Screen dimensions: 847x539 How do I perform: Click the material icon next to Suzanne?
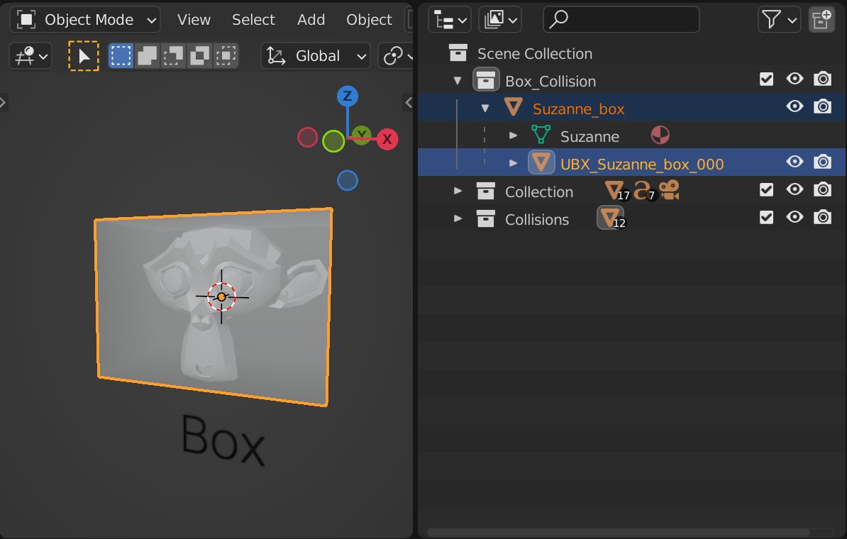660,134
